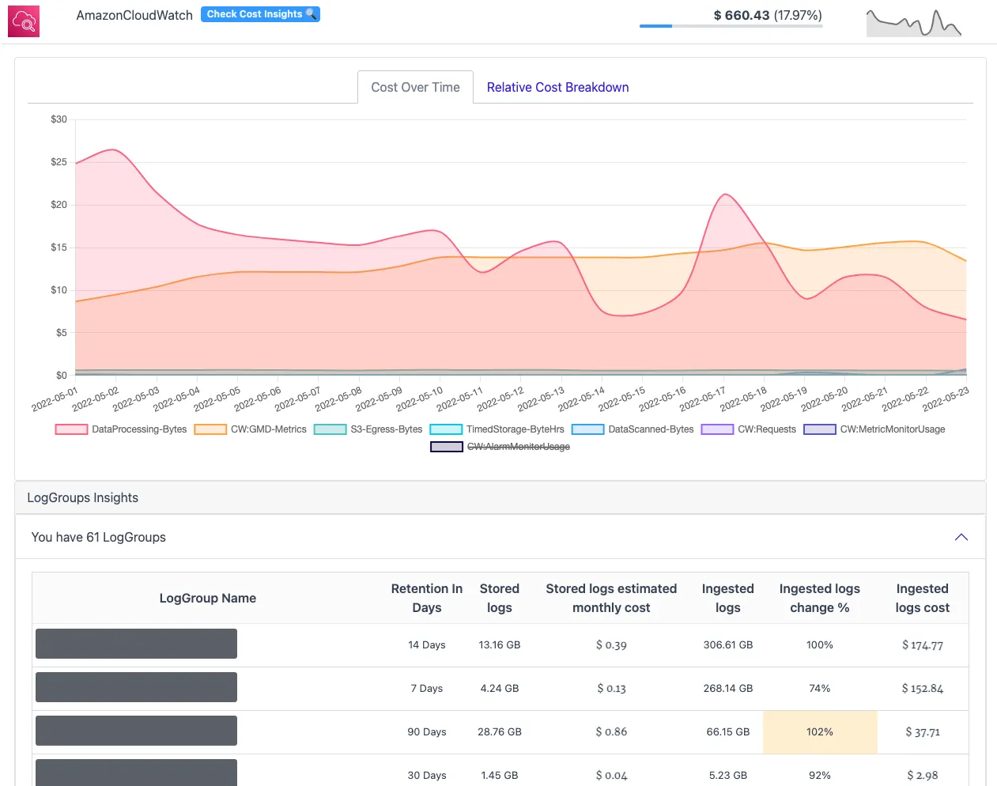
Task: Click the AmazonCloudWatch service title
Action: tap(134, 15)
